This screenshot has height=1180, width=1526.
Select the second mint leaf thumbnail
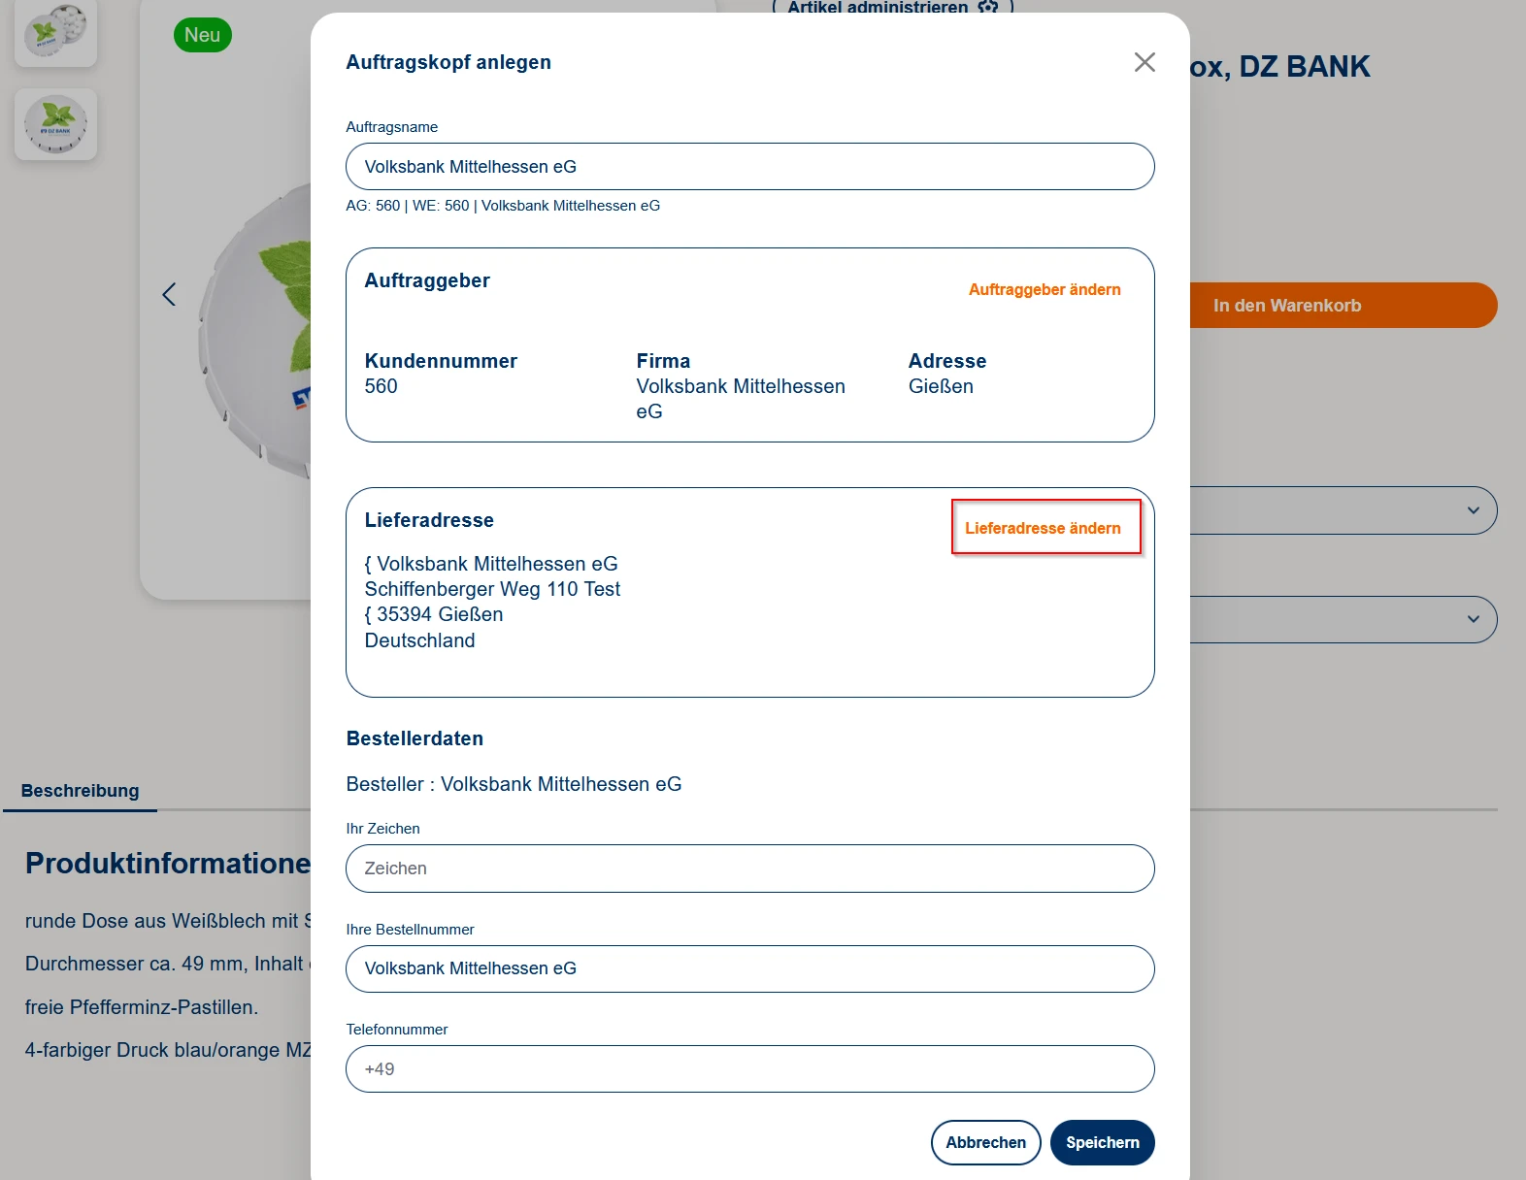55,124
